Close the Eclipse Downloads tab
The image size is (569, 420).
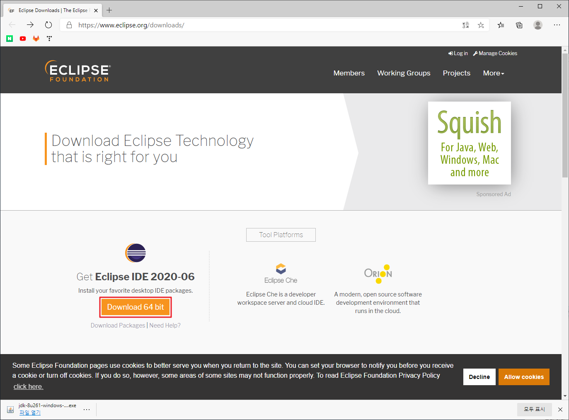click(96, 10)
